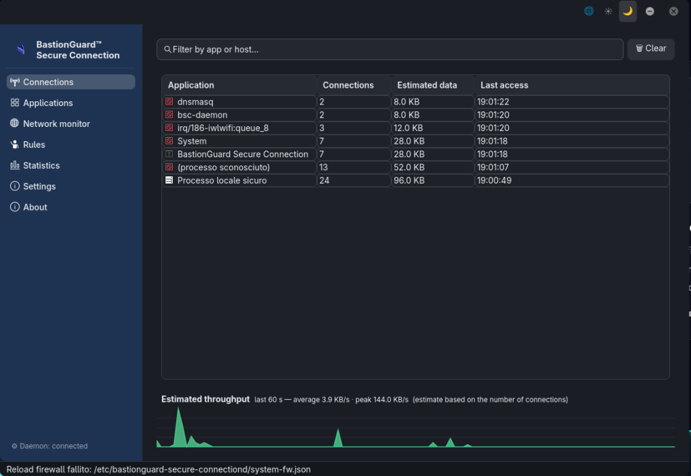691x476 pixels.
Task: Click blocked icon beside bsc-daemon row
Action: pos(169,115)
